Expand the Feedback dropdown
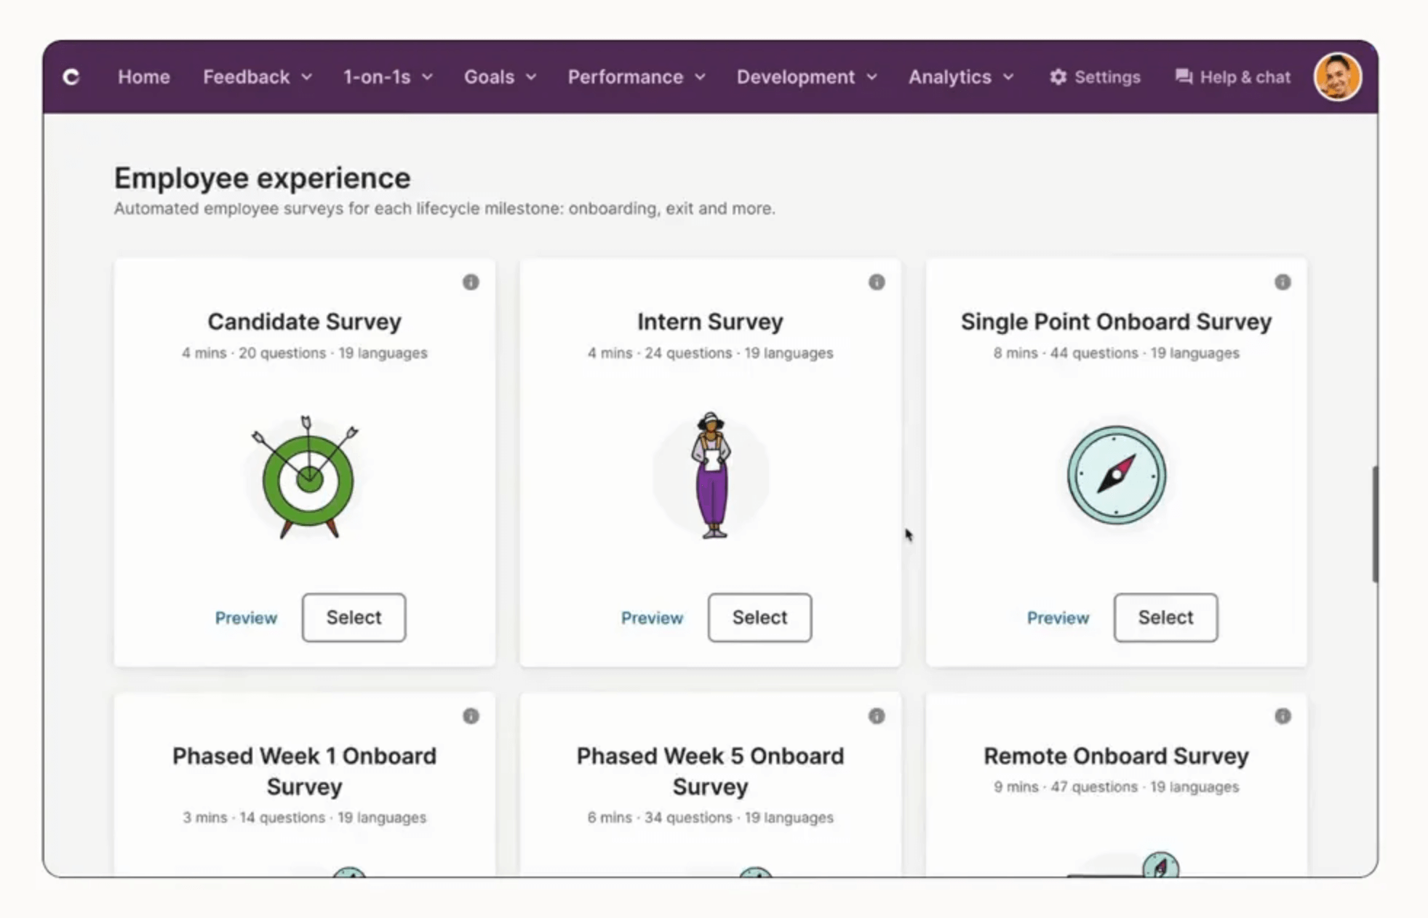This screenshot has width=1428, height=918. coord(256,77)
